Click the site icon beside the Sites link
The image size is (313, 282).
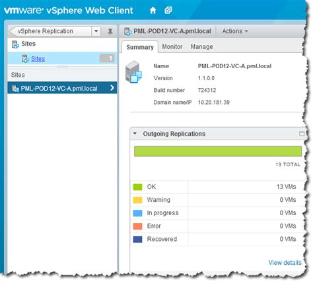[25, 59]
